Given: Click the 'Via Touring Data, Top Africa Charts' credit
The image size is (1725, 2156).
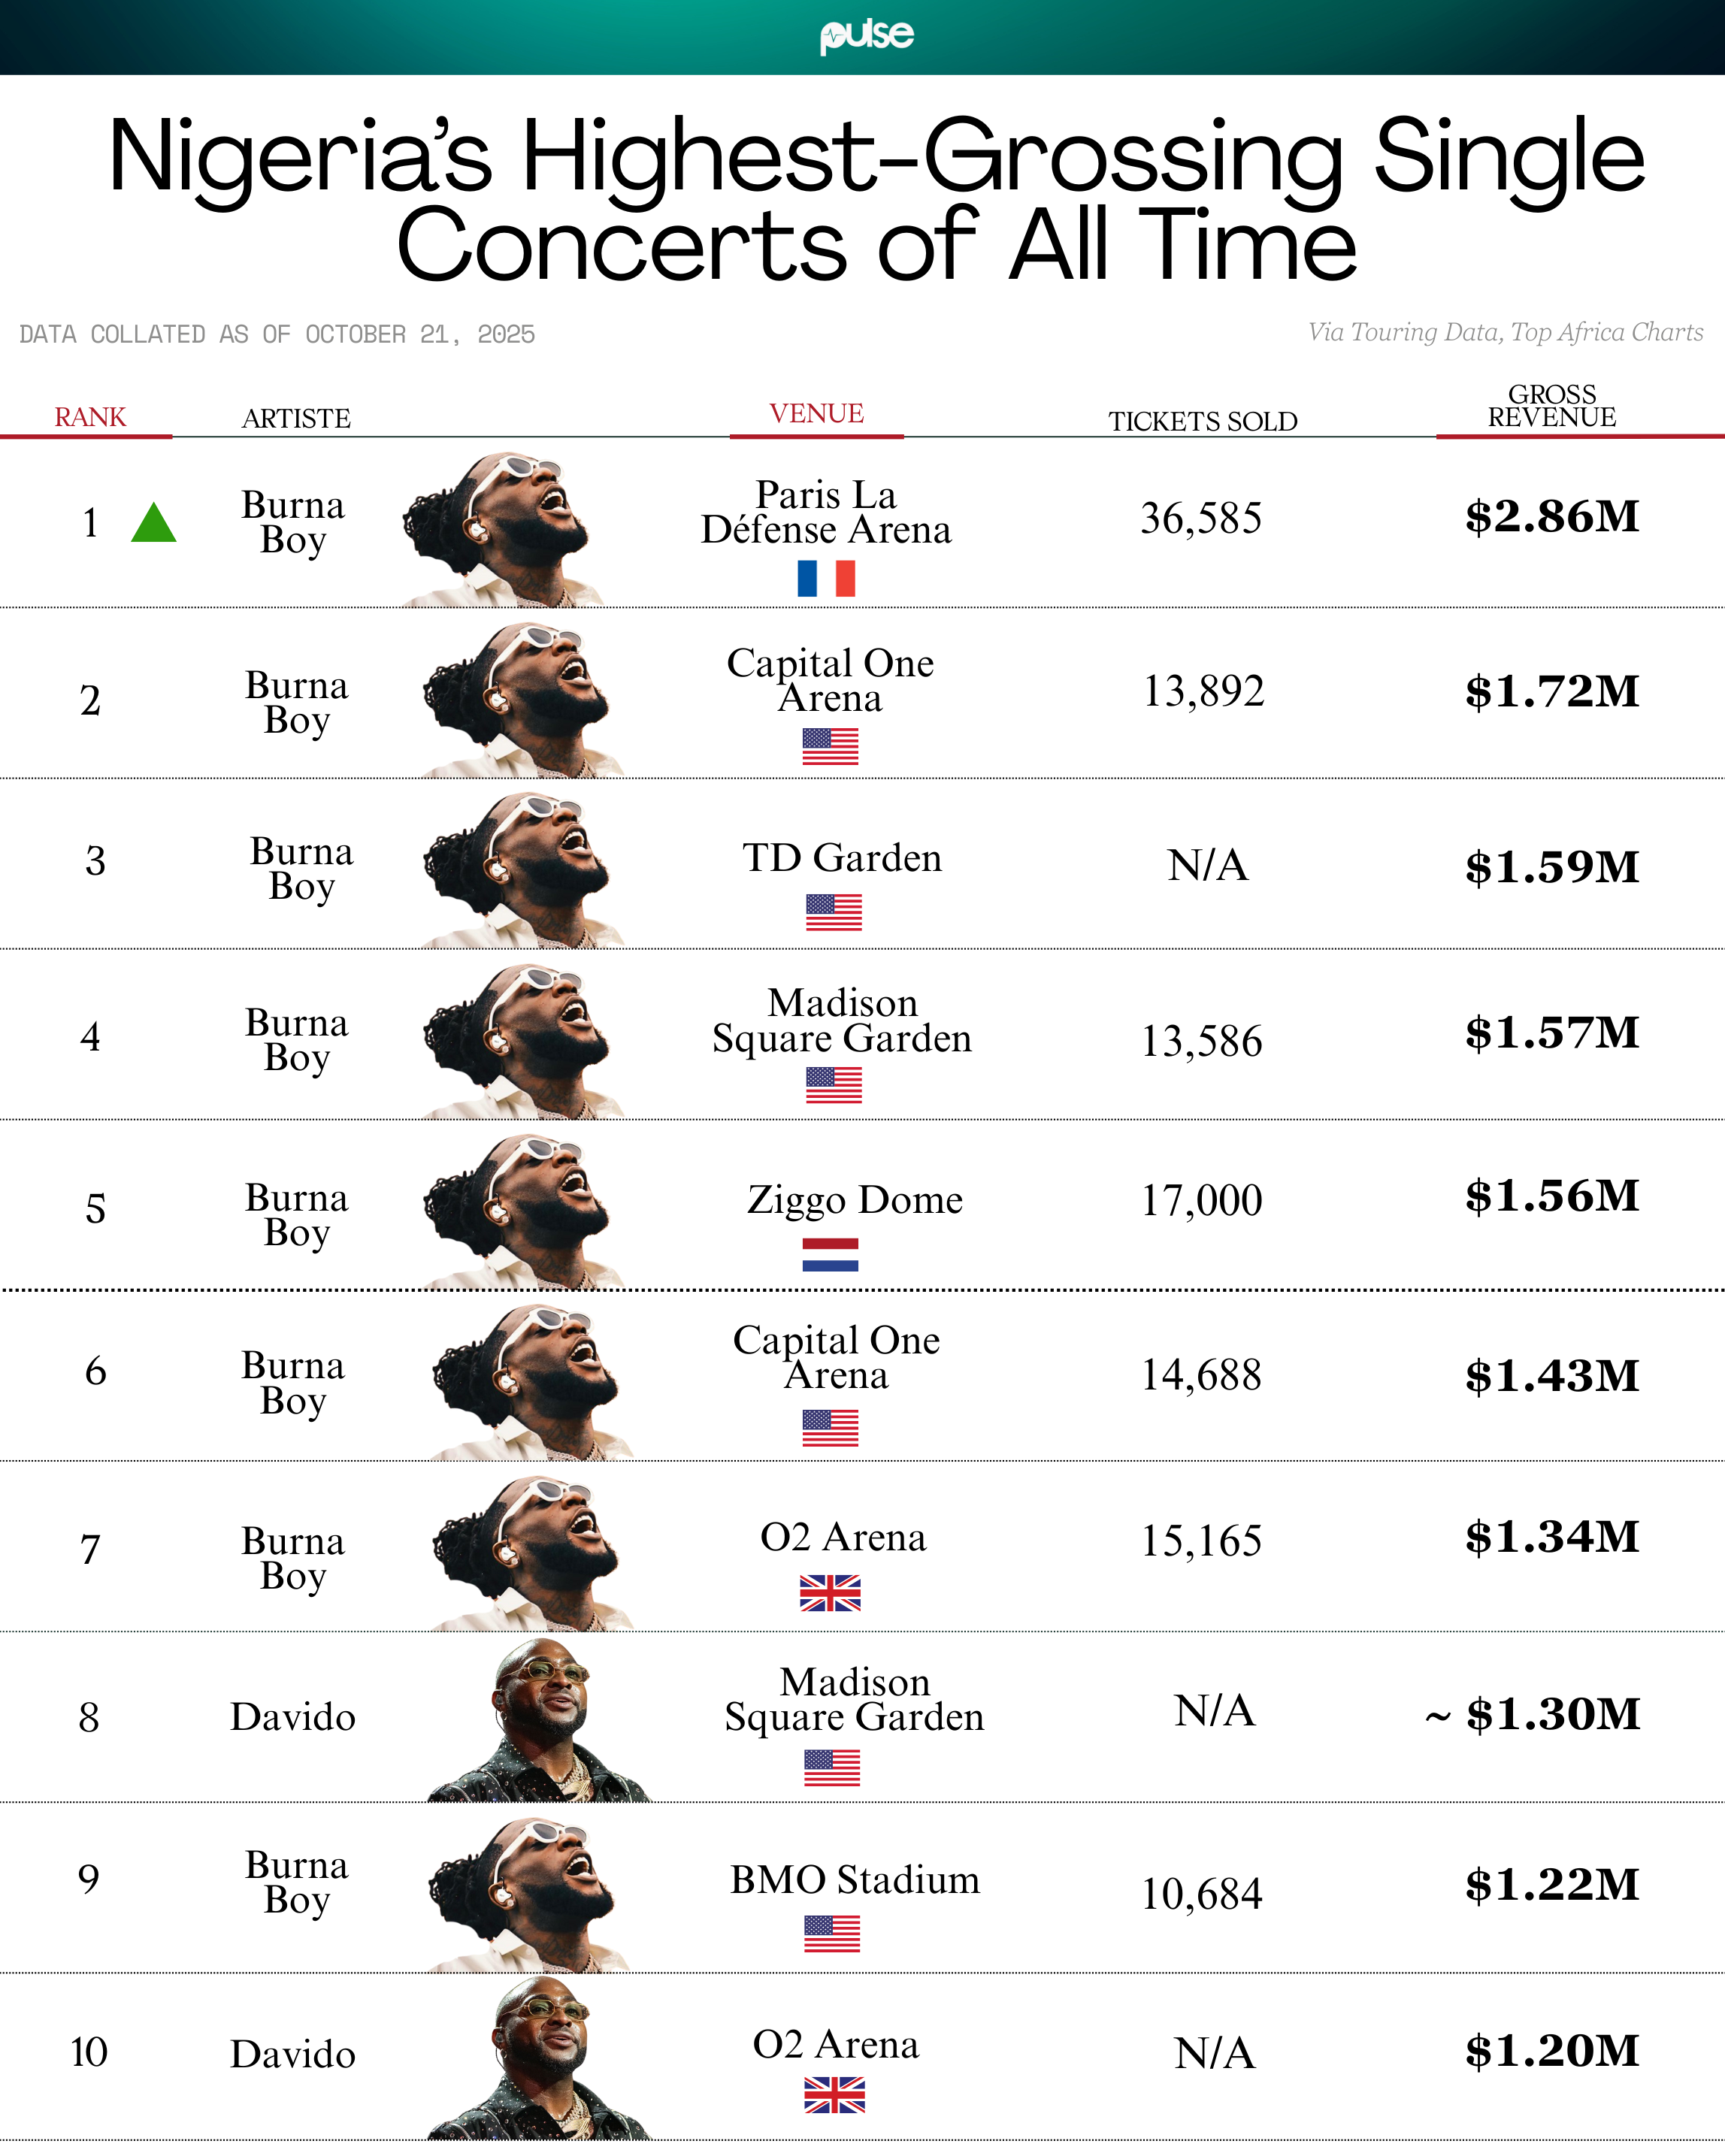Looking at the screenshot, I should (1505, 332).
